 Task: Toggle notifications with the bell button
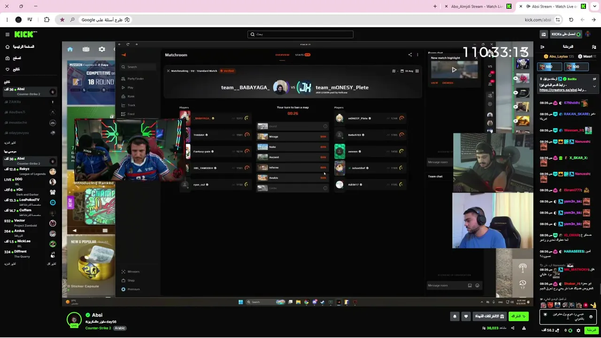tap(455, 316)
